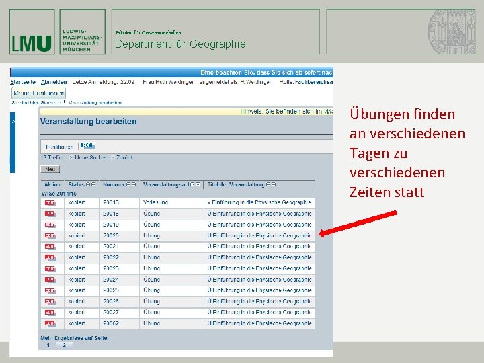Click the blue Bitte beachten Sie notice banner
The width and height of the screenshot is (484, 363).
(172, 72)
